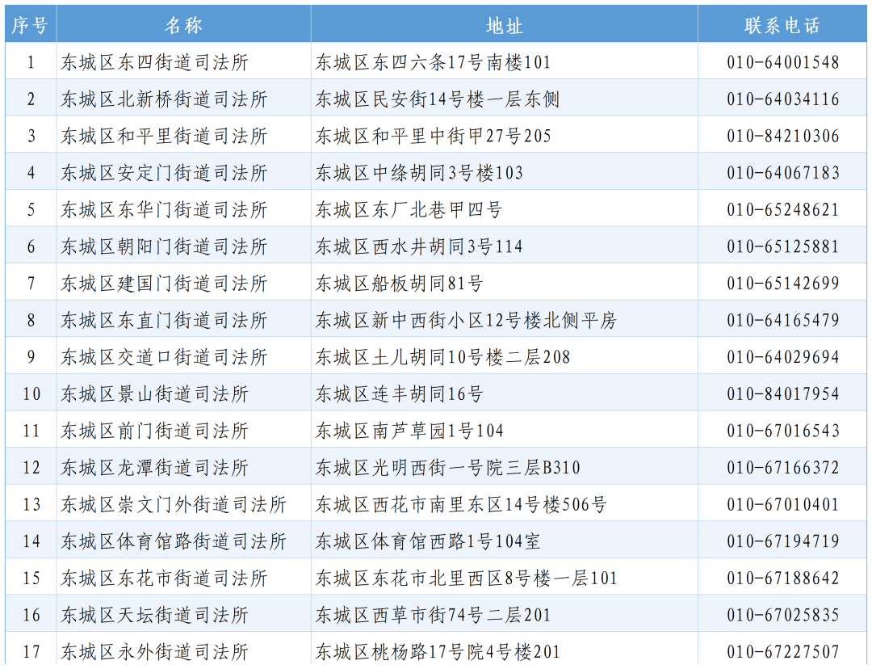The height and width of the screenshot is (669, 872).
Task: Select phone number 010-64034116
Action: 782,99
